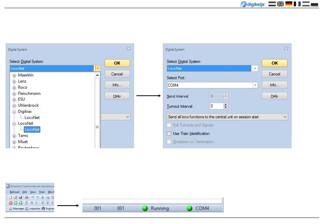Expand the Muet tree node
The width and height of the screenshot is (324, 224).
[x=14, y=142]
